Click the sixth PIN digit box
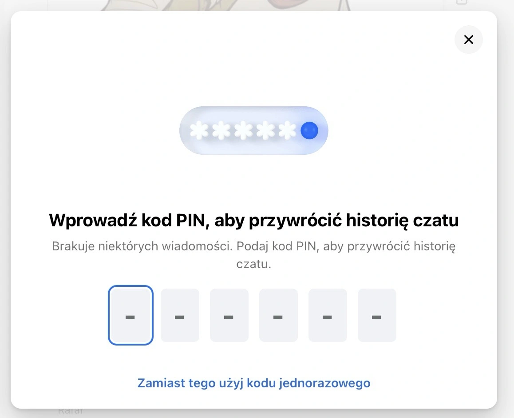The image size is (514, 418). (377, 315)
